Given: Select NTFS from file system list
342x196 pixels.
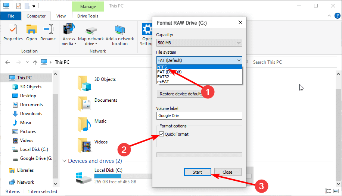Looking at the screenshot, I should pyautogui.click(x=199, y=67).
